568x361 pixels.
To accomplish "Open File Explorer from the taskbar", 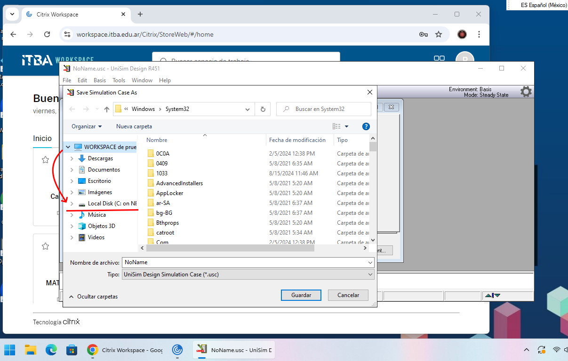I will click(x=31, y=350).
